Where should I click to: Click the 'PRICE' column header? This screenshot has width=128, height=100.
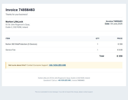pos(120,39)
